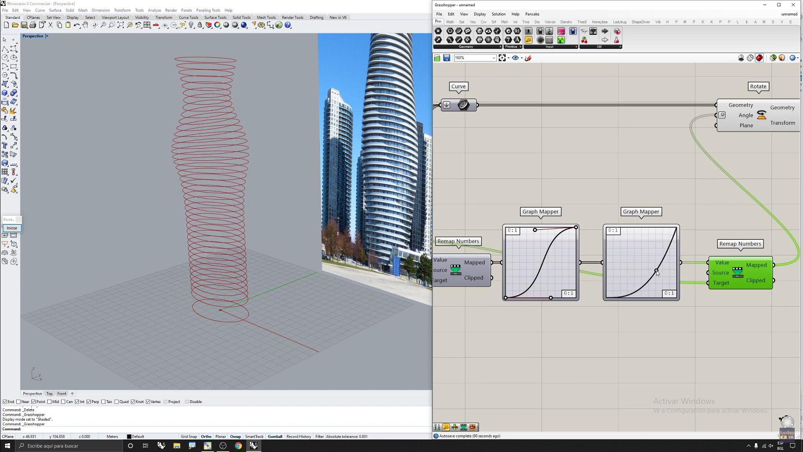The width and height of the screenshot is (803, 452).
Task: Enable the Cen osnap checkbox
Action: [64, 402]
